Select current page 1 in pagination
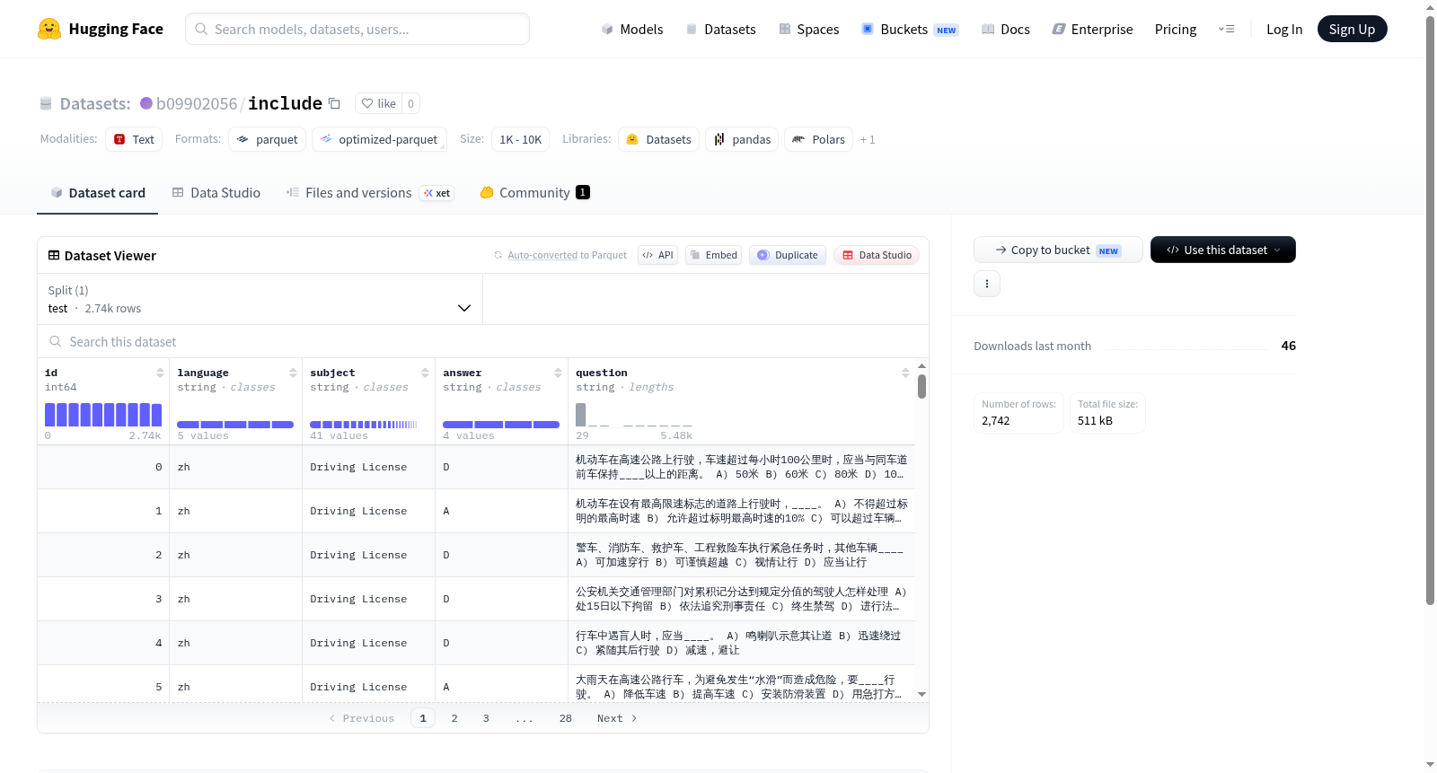 pos(423,718)
